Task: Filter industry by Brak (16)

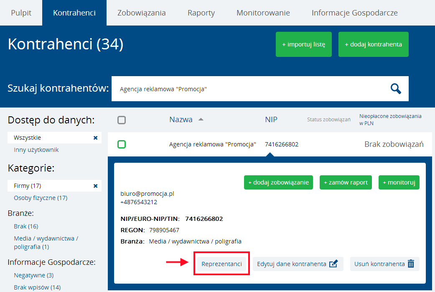Action: [x=26, y=226]
